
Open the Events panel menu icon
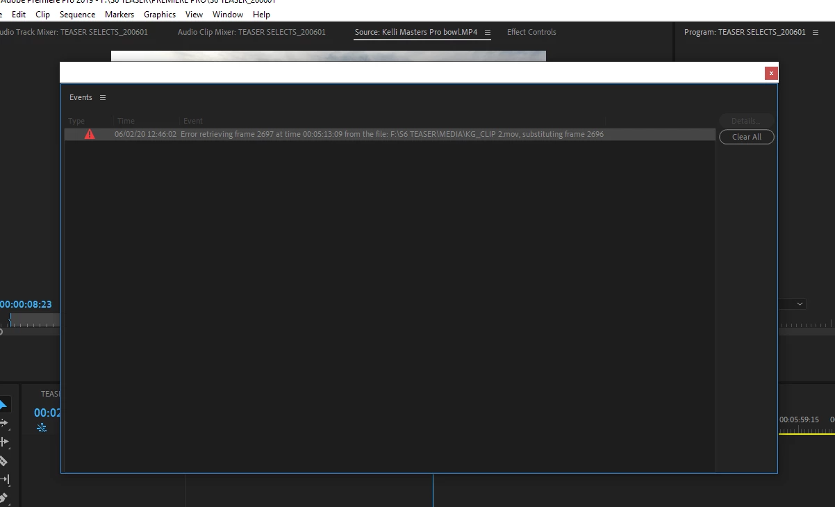[103, 98]
